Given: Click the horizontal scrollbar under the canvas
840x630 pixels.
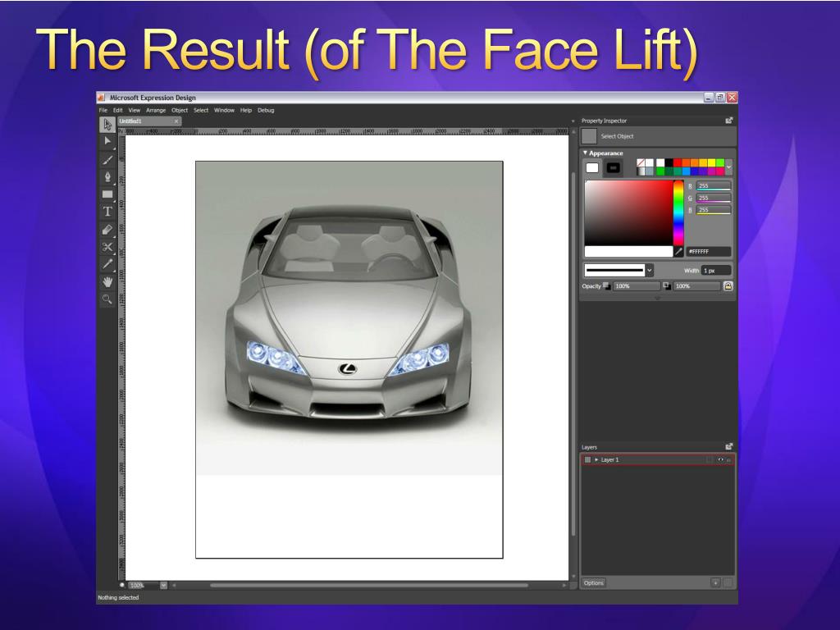Looking at the screenshot, I should (368, 586).
